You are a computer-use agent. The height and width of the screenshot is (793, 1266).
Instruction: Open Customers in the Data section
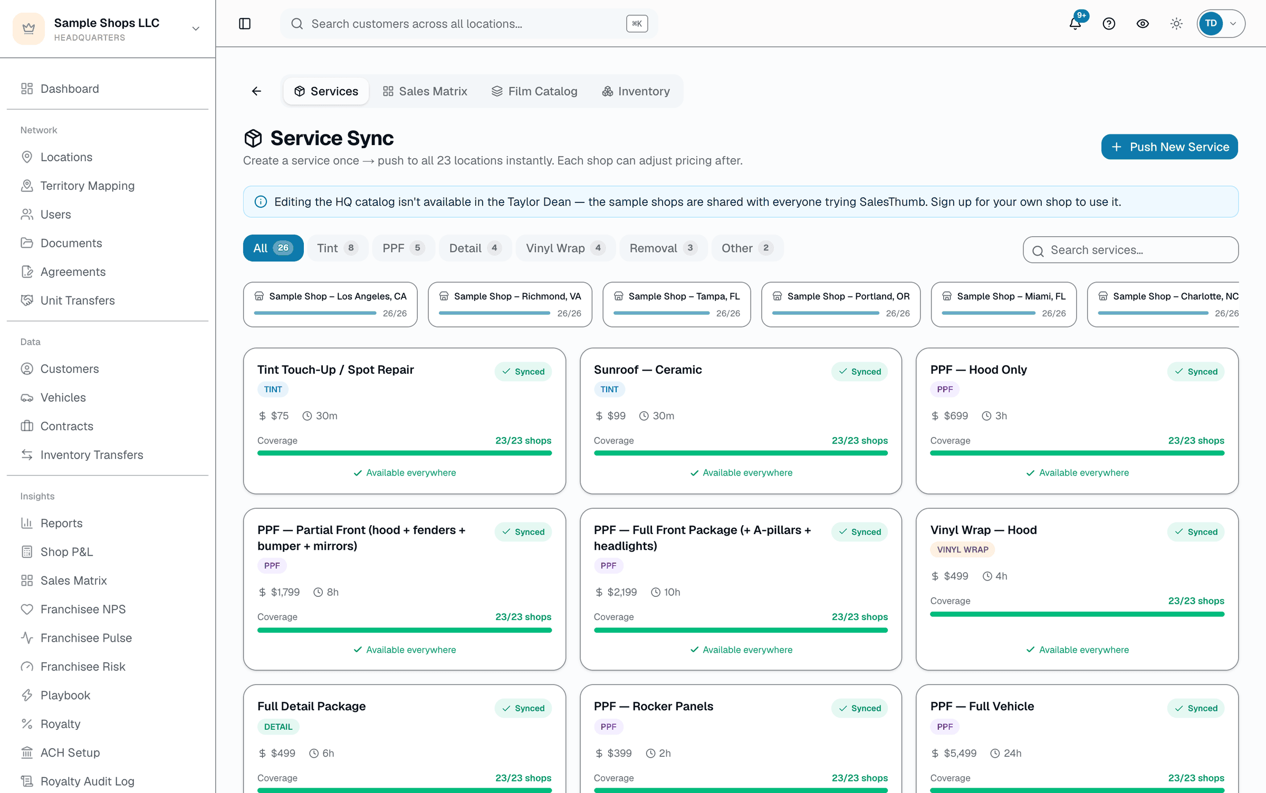tap(108, 369)
